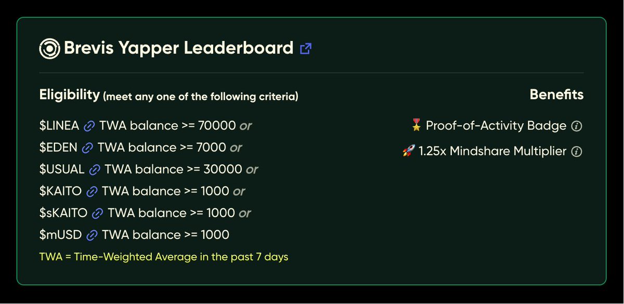Open the external link icon beside Brevis Yapper Leaderboard
The height and width of the screenshot is (304, 624).
coord(306,49)
